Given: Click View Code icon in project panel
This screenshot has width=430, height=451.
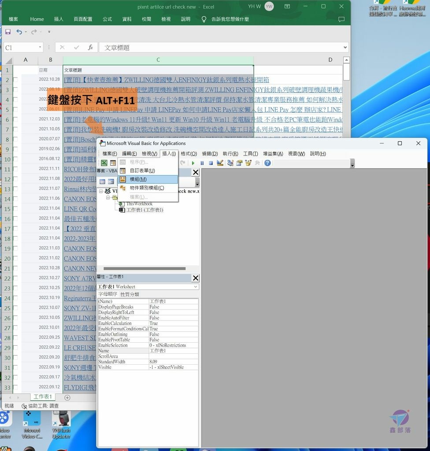Looking at the screenshot, I should [103, 181].
